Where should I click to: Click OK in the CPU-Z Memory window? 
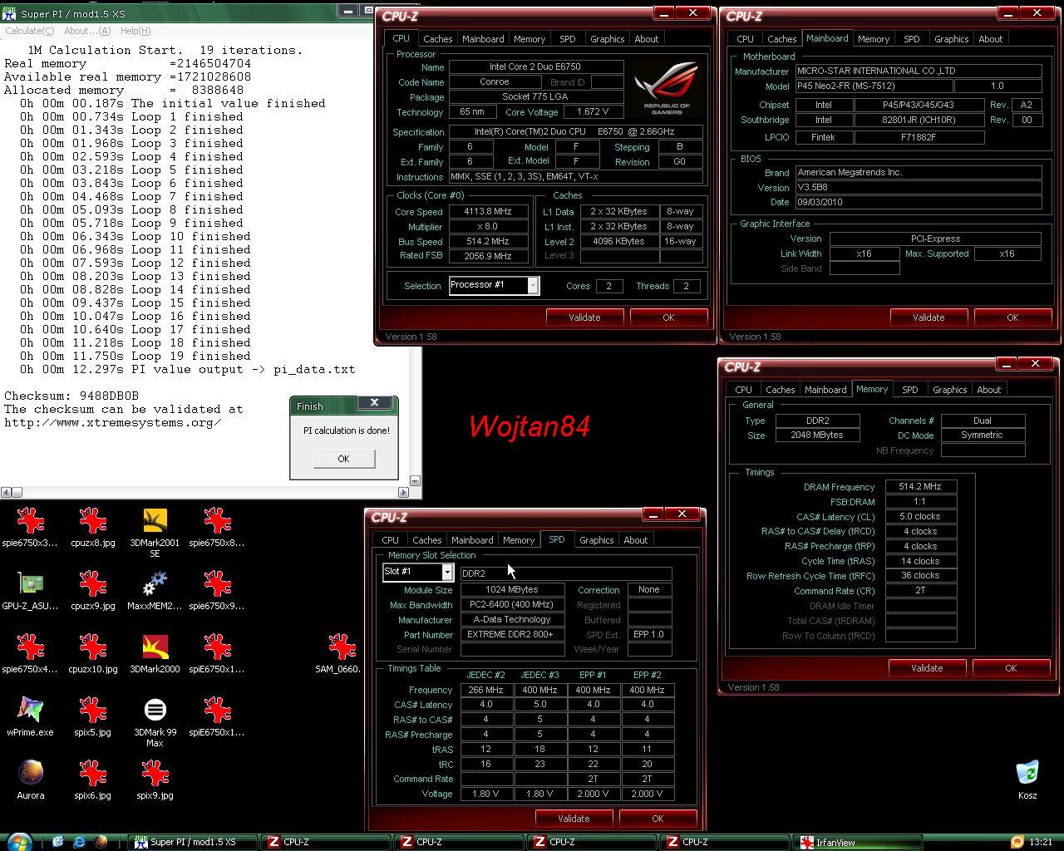(1011, 668)
